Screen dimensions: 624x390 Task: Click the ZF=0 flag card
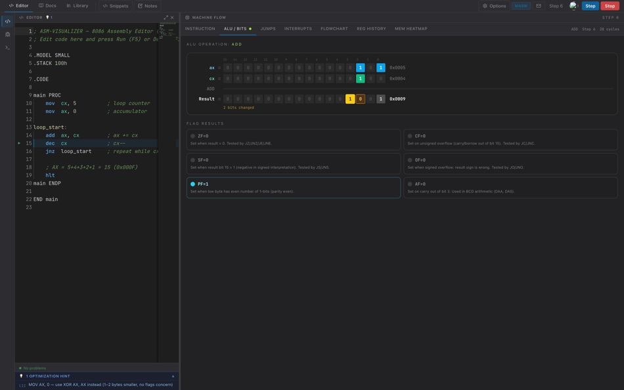[x=294, y=140]
